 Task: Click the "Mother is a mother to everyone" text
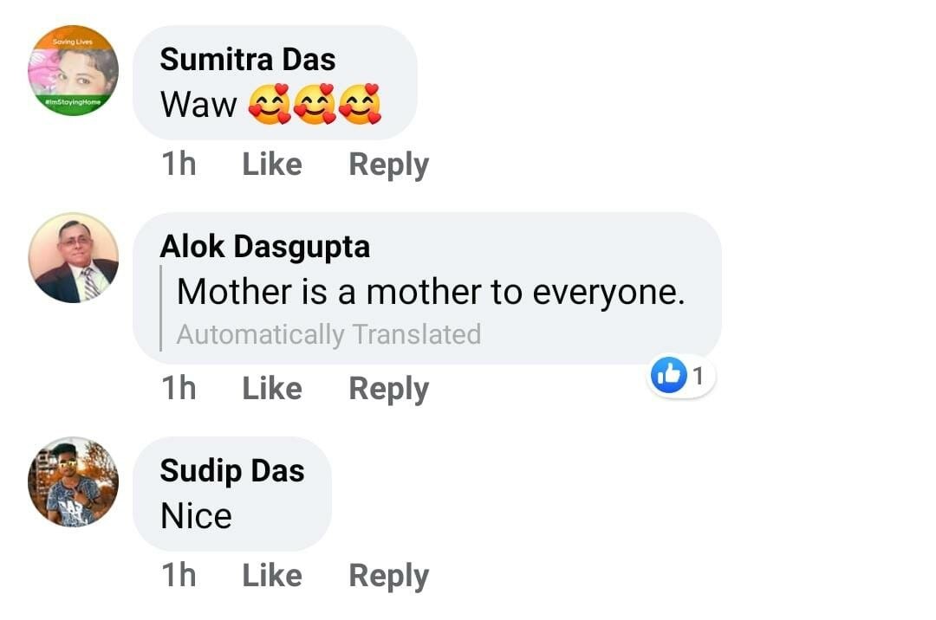431,293
